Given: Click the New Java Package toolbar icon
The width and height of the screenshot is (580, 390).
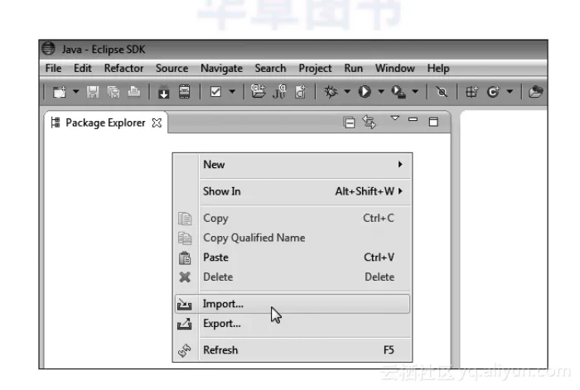Looking at the screenshot, I should (x=471, y=92).
